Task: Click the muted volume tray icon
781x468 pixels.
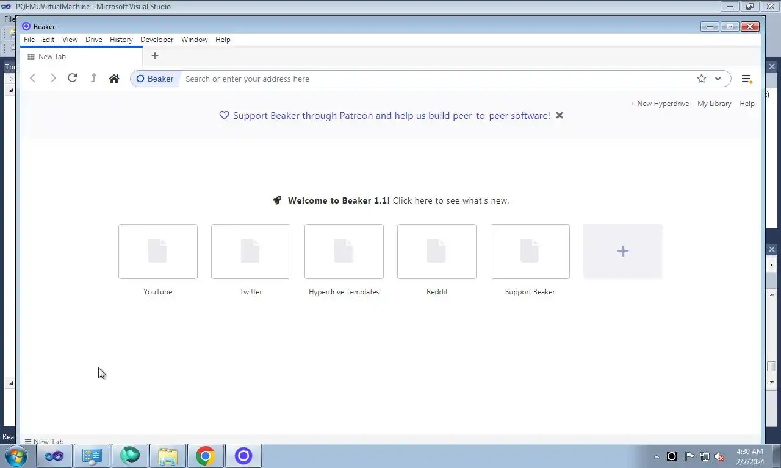Action: 720,456
